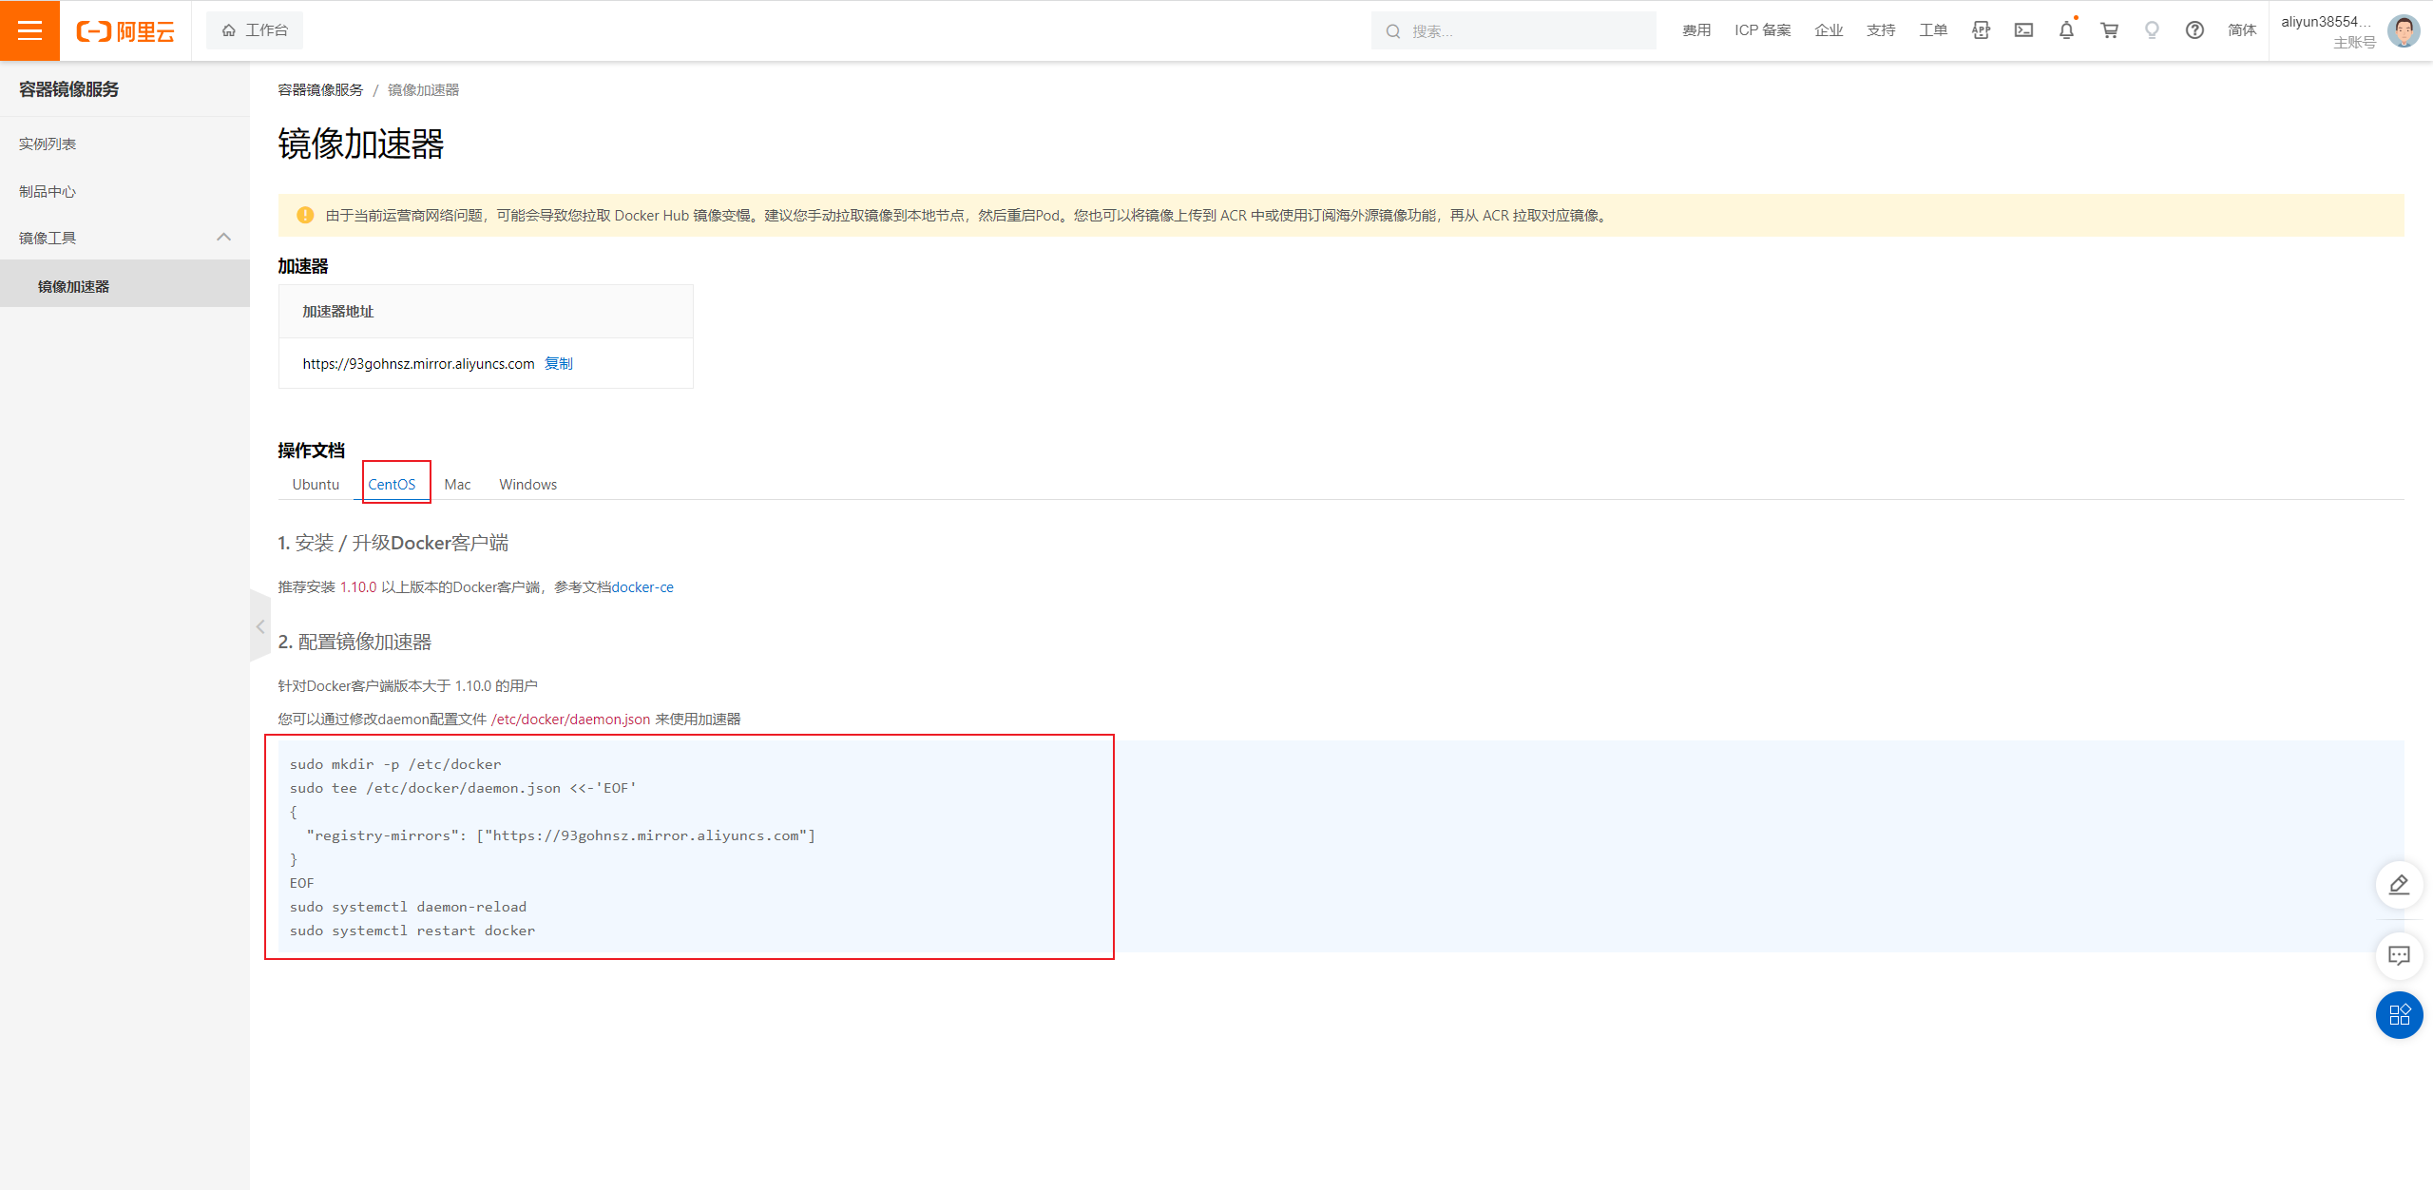Switch to the Mac tab
This screenshot has width=2433, height=1190.
coord(457,484)
